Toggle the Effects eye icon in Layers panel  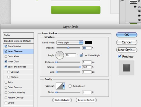point(135,7)
